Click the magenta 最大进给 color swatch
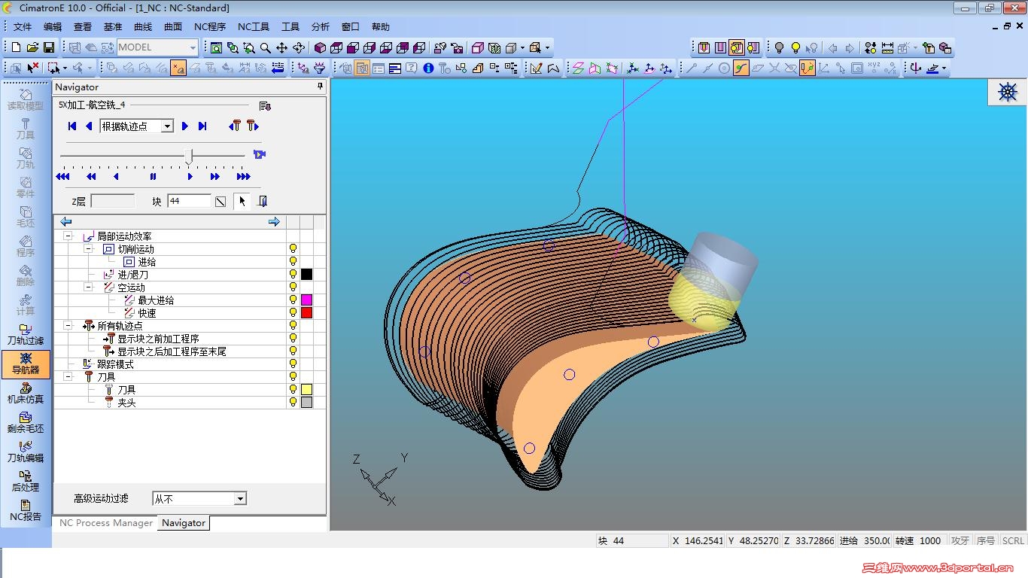The image size is (1028, 578). [306, 300]
